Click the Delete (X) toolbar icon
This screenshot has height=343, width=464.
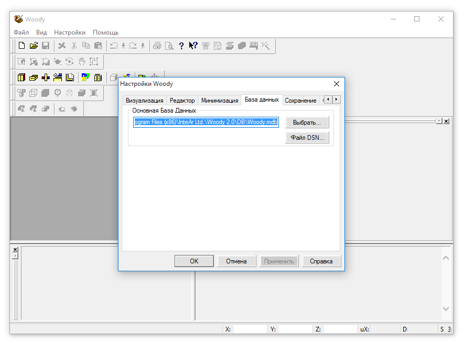62,46
